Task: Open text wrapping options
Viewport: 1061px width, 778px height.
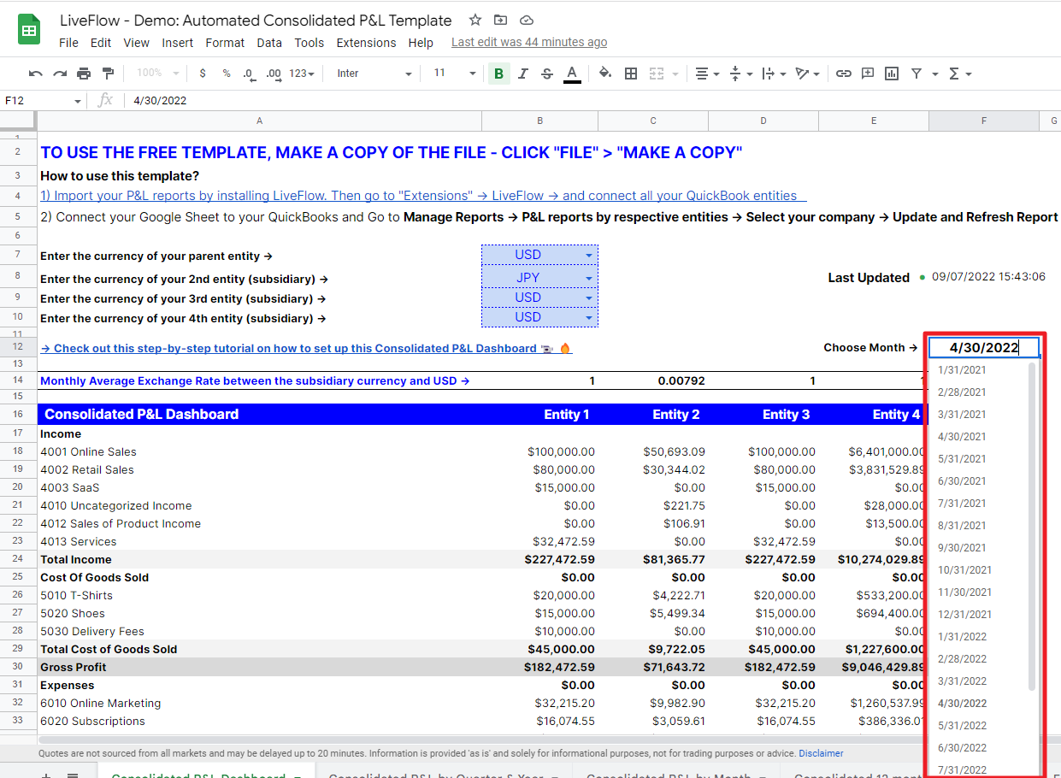Action: click(773, 74)
